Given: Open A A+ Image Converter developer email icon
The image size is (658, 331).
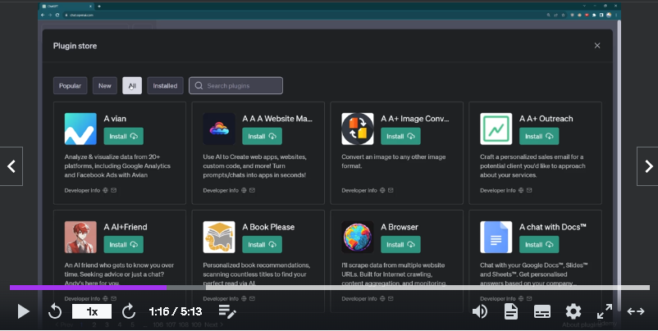Looking at the screenshot, I should click(391, 190).
